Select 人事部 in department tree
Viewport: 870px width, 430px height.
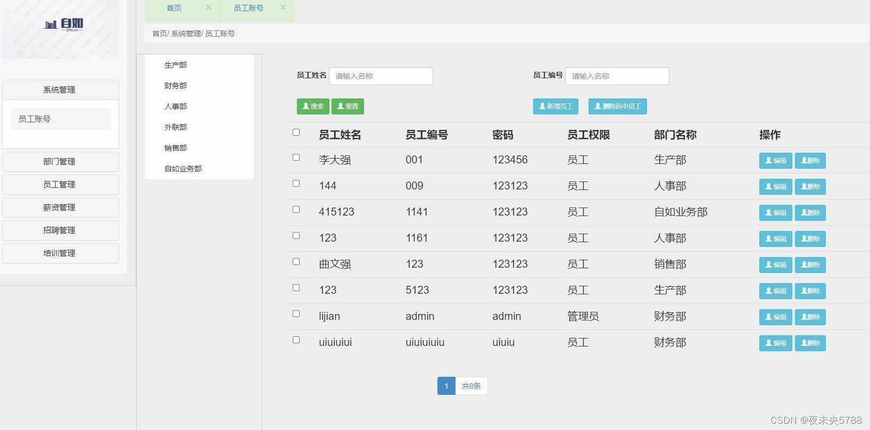(x=176, y=106)
